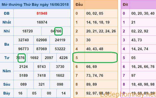Select the Năm prize number 3730
Image resolution: width=156 pixels, height=98 pixels.
point(60,67)
